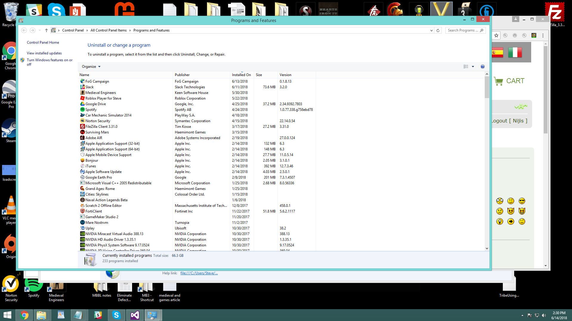Click the Uplay icon in program list
This screenshot has height=321, width=572.
pos(83,228)
